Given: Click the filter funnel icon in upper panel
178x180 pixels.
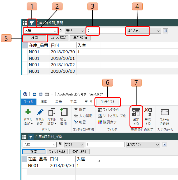Looking at the screenshot, I should pos(31,23).
